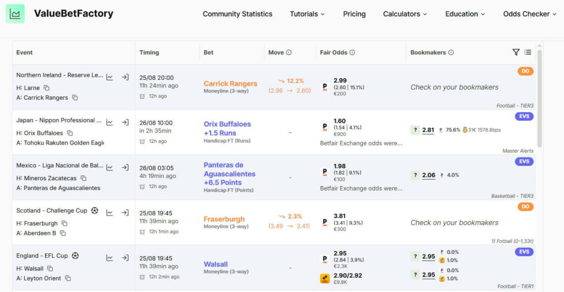Select the Walsall moneyline bet

[216, 264]
